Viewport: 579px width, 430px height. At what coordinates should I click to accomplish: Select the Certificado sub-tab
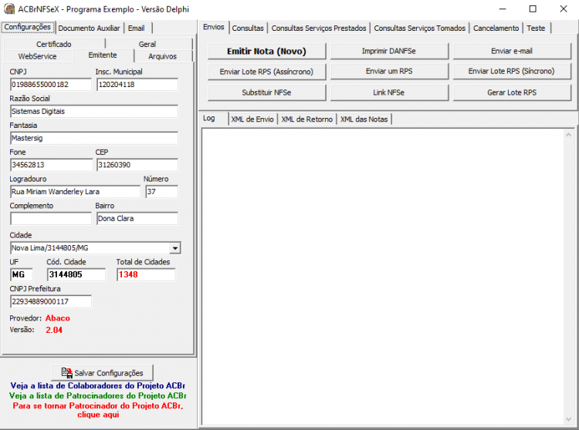click(54, 44)
